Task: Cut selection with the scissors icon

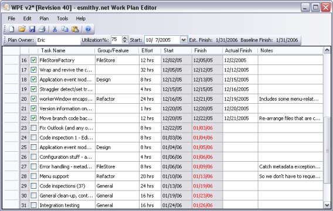Action: point(55,29)
